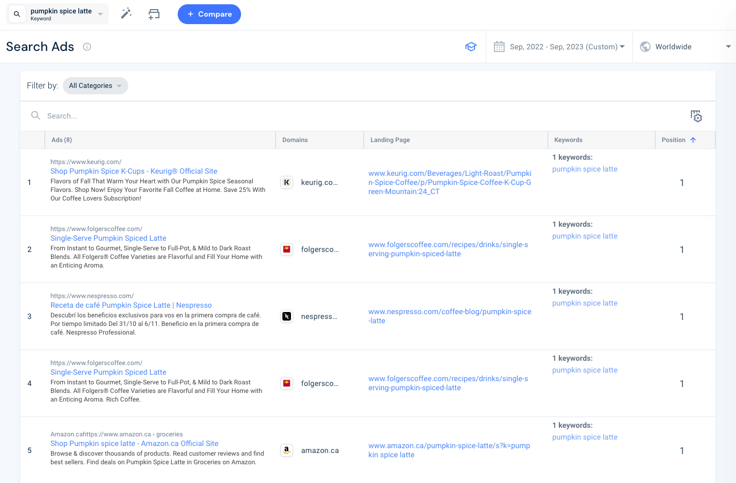This screenshot has width=736, height=483.
Task: Open the Single-Serve Pumpkin Spiced Latte ad in row 2
Action: (108, 238)
